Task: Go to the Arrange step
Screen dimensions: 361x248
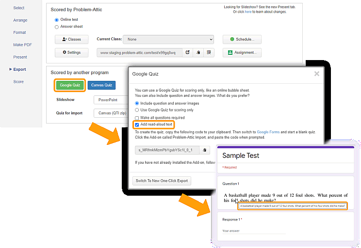Action: click(x=20, y=20)
